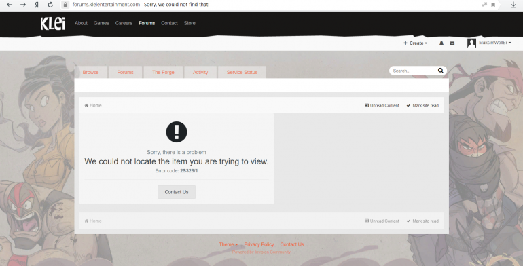Click the bottom Home breadcrumb link
Viewport: 523px width, 266px height.
pos(93,221)
